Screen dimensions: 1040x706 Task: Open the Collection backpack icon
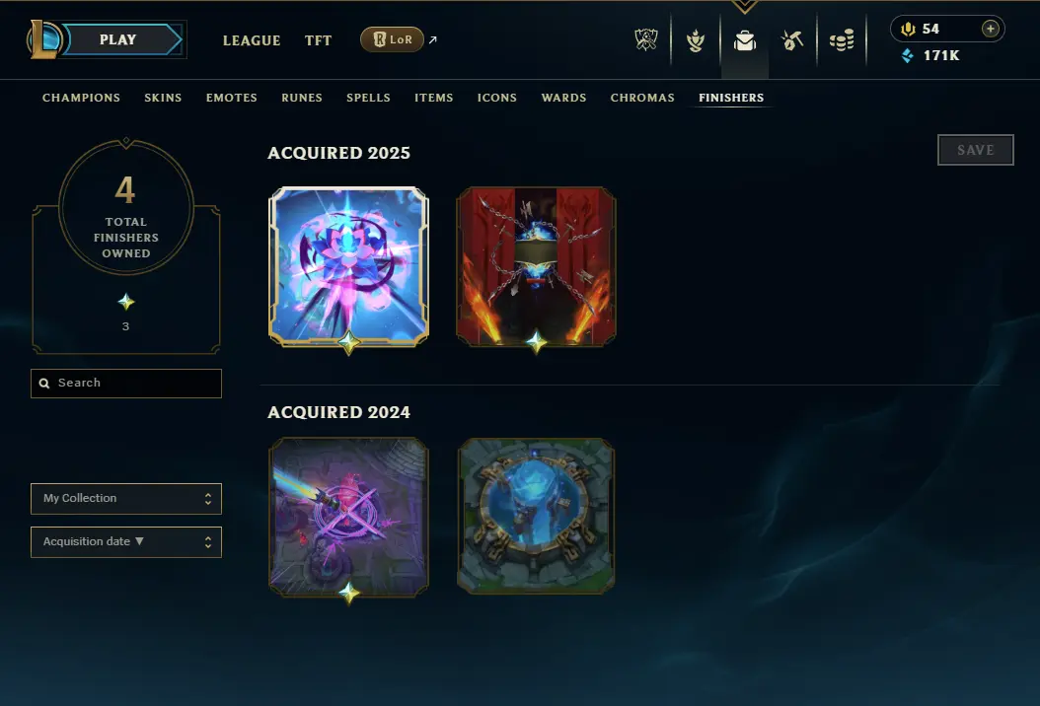[x=745, y=41]
